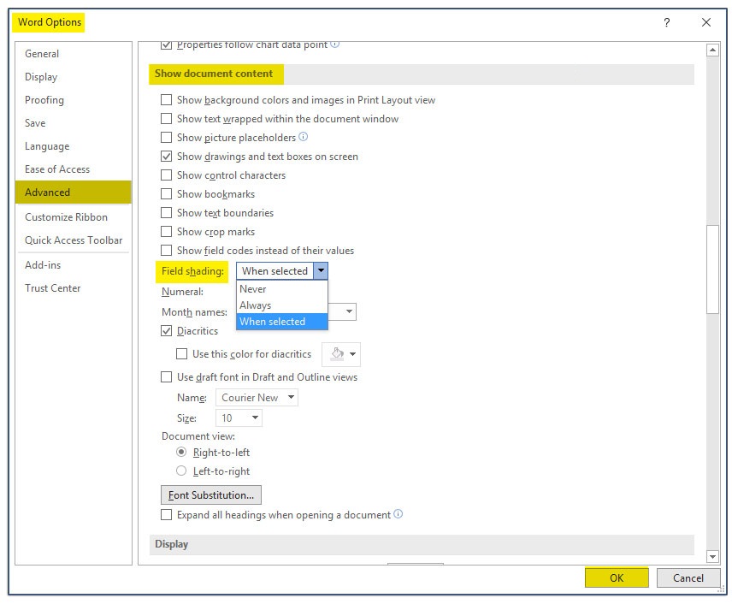The image size is (732, 604).
Task: Click the scrollbar down arrow
Action: click(x=712, y=557)
